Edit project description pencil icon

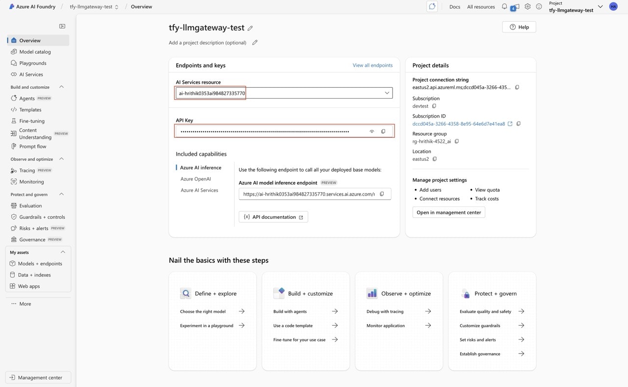(x=255, y=43)
